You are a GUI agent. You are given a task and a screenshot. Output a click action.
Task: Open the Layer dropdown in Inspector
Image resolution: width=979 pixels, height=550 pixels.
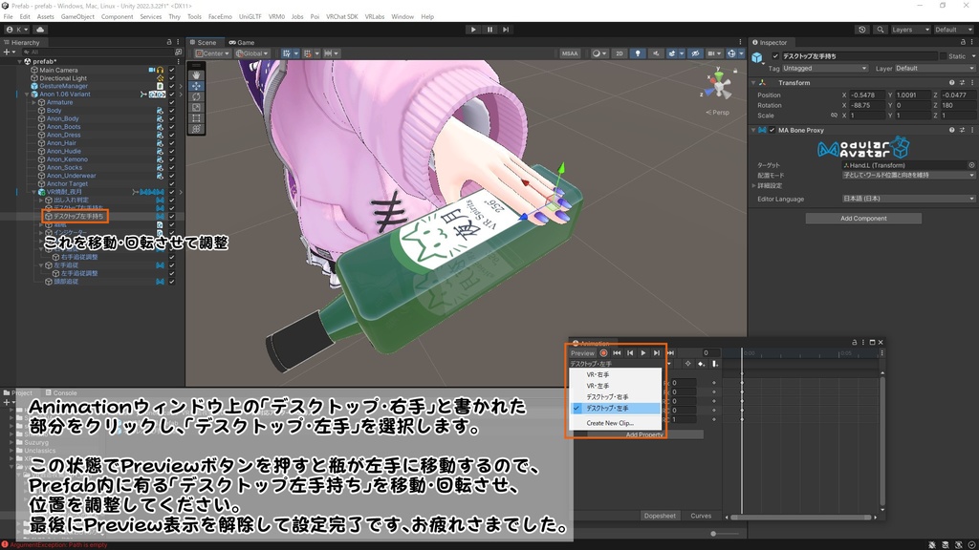coord(935,69)
